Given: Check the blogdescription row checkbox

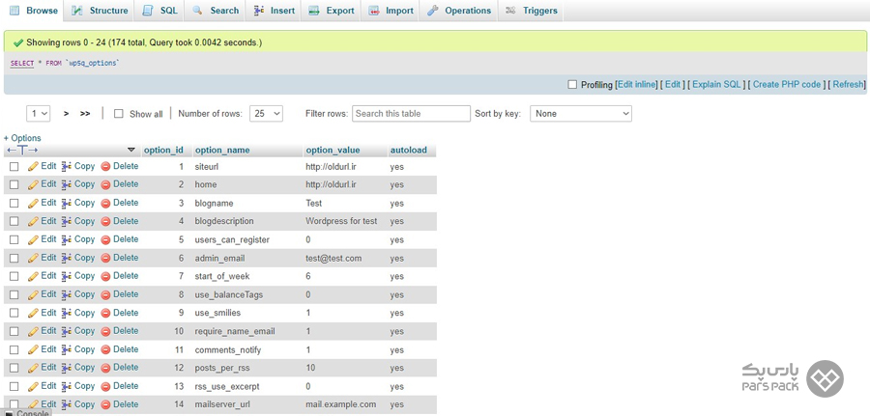Looking at the screenshot, I should [14, 222].
